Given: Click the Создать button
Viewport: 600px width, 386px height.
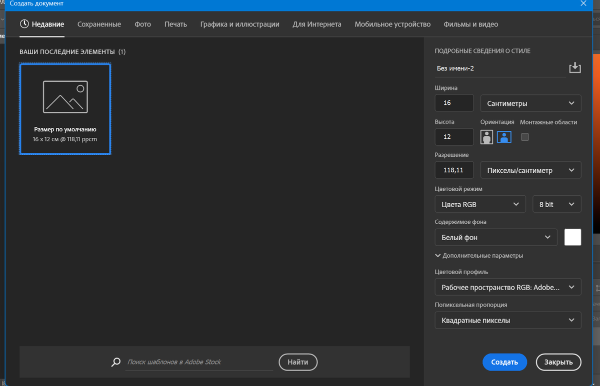Looking at the screenshot, I should click(504, 362).
